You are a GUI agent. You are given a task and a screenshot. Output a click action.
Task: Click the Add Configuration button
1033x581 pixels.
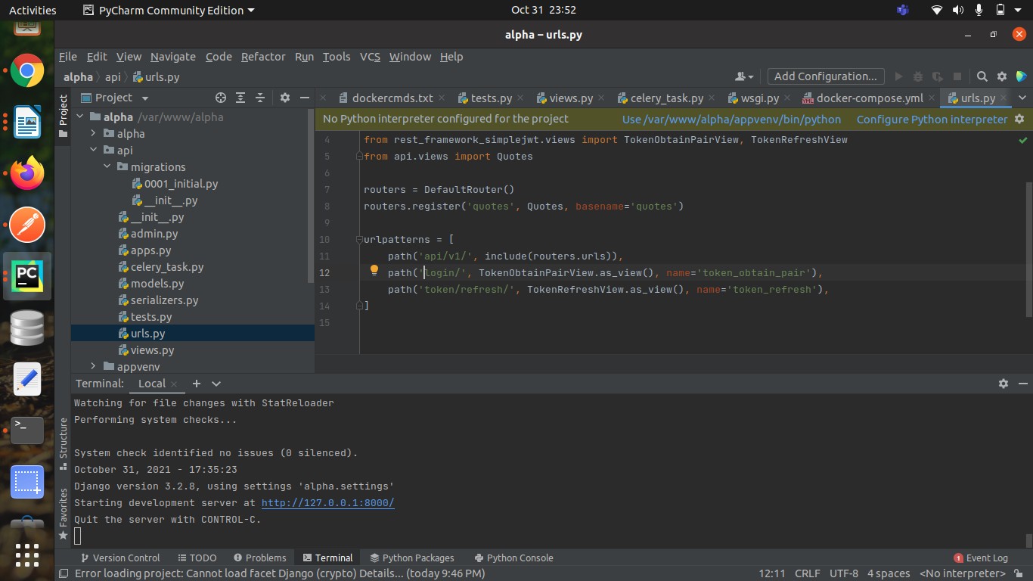tap(825, 76)
